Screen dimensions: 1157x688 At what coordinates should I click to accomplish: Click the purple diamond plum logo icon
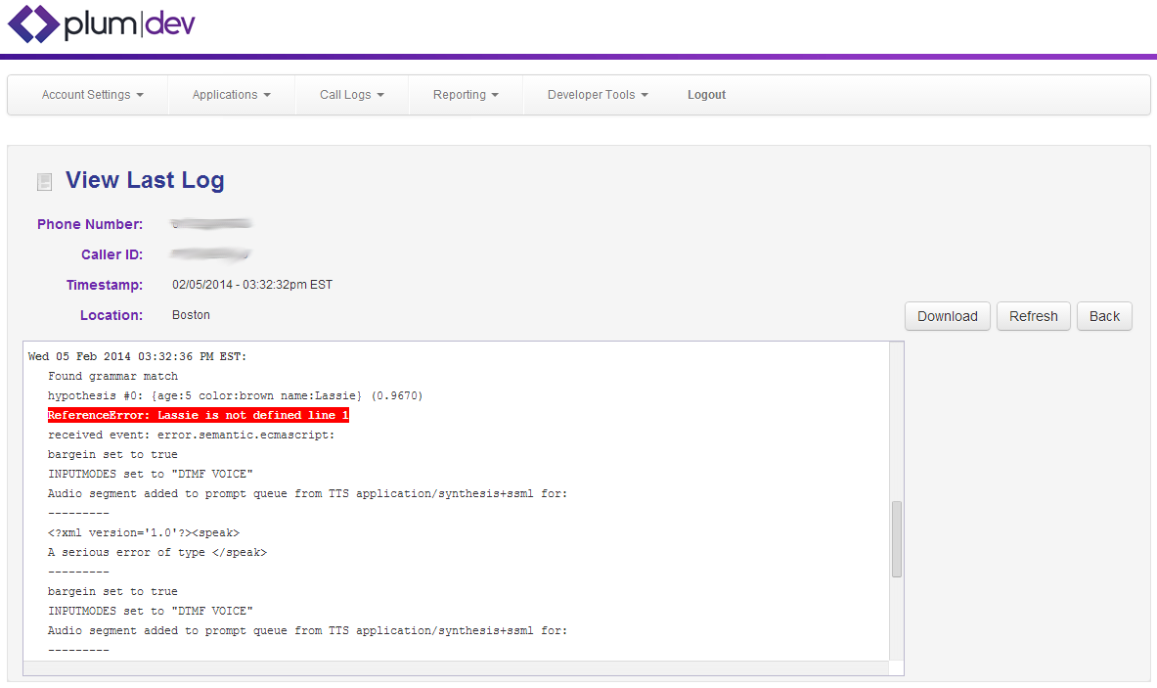tap(33, 24)
